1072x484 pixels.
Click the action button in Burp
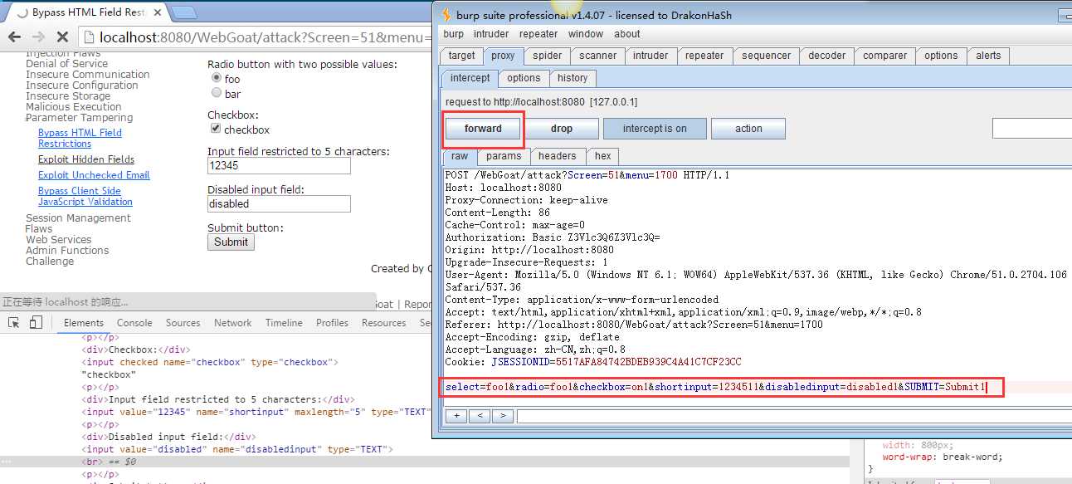748,129
